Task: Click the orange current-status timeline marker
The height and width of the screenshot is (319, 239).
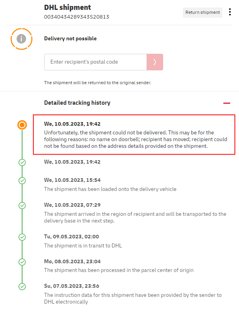Action: 22,125
